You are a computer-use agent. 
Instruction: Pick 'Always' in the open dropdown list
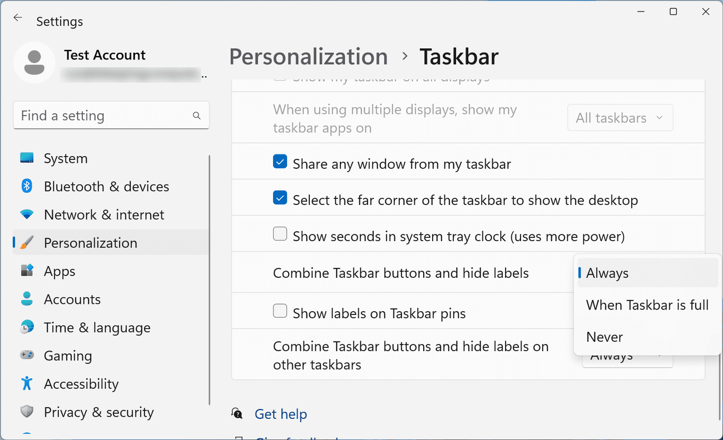pos(607,273)
